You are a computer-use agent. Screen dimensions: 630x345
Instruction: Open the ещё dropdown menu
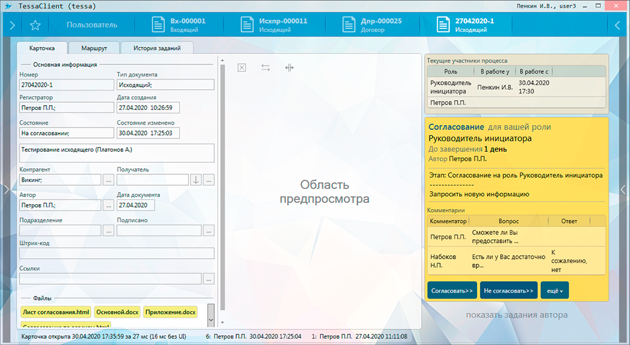point(554,290)
